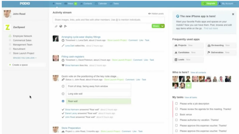Open the My Account menu
239x134 pixels.
pos(226,3)
